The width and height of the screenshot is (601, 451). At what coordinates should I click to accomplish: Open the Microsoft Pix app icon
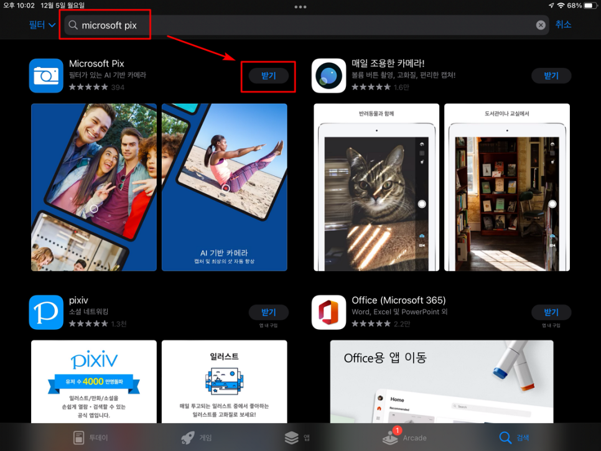(x=46, y=75)
